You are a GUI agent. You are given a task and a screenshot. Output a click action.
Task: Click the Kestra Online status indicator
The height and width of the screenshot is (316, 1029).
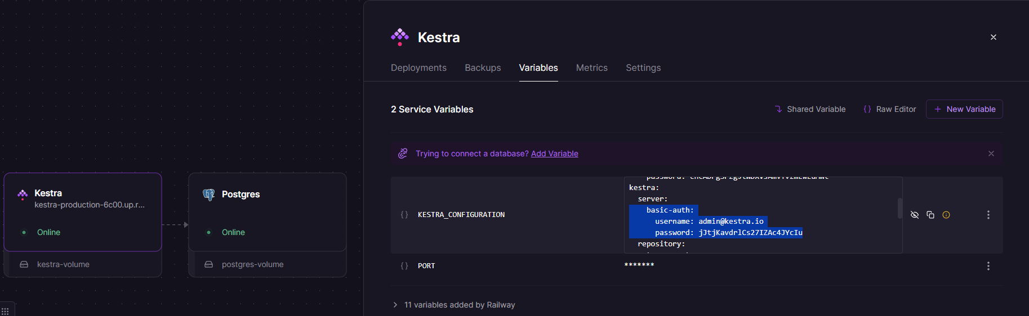[41, 232]
